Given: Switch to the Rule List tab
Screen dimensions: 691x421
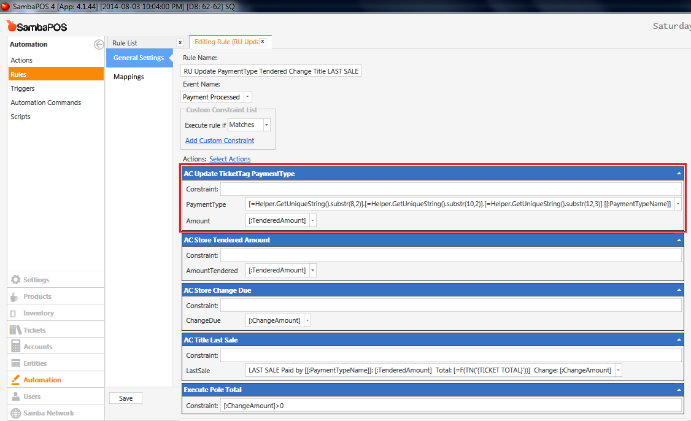Looking at the screenshot, I should [125, 43].
